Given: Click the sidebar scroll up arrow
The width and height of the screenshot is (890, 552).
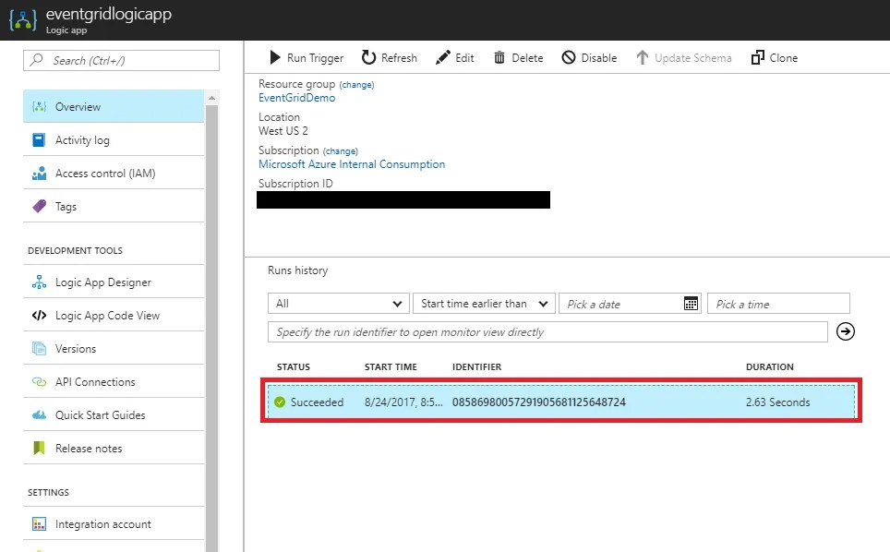Looking at the screenshot, I should (211, 98).
